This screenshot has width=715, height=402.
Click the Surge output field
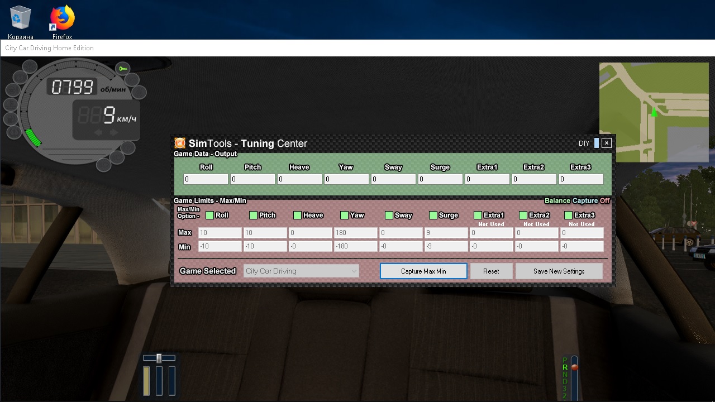[x=441, y=179]
